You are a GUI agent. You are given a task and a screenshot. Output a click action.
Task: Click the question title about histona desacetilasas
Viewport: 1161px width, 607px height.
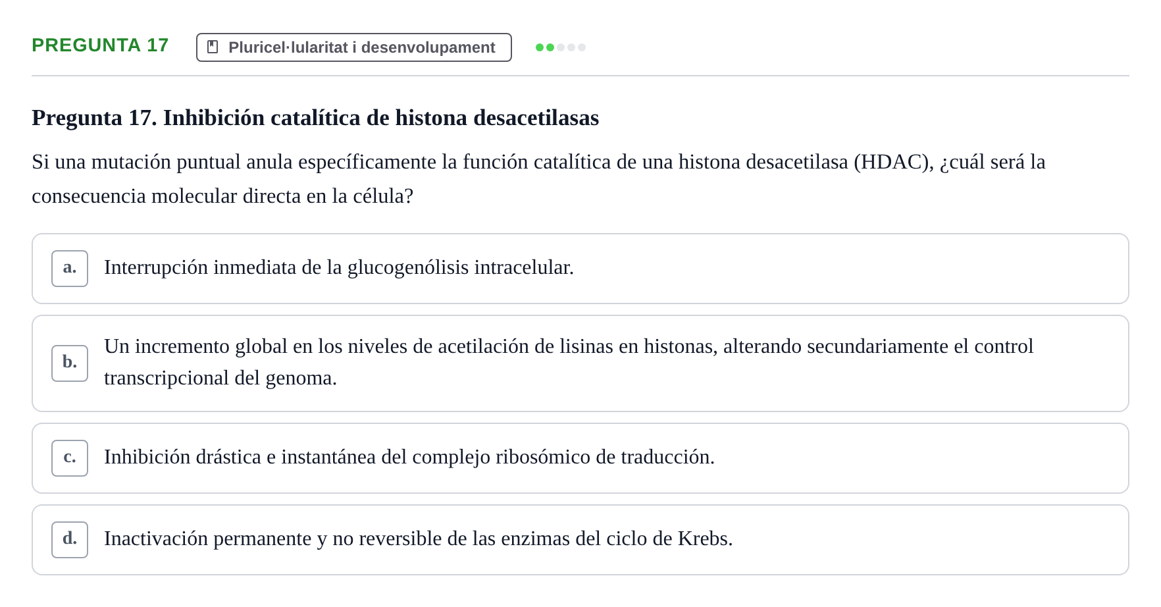click(315, 118)
